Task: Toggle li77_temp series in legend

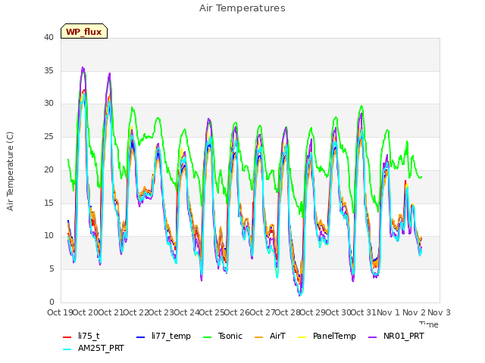Action: [x=164, y=336]
